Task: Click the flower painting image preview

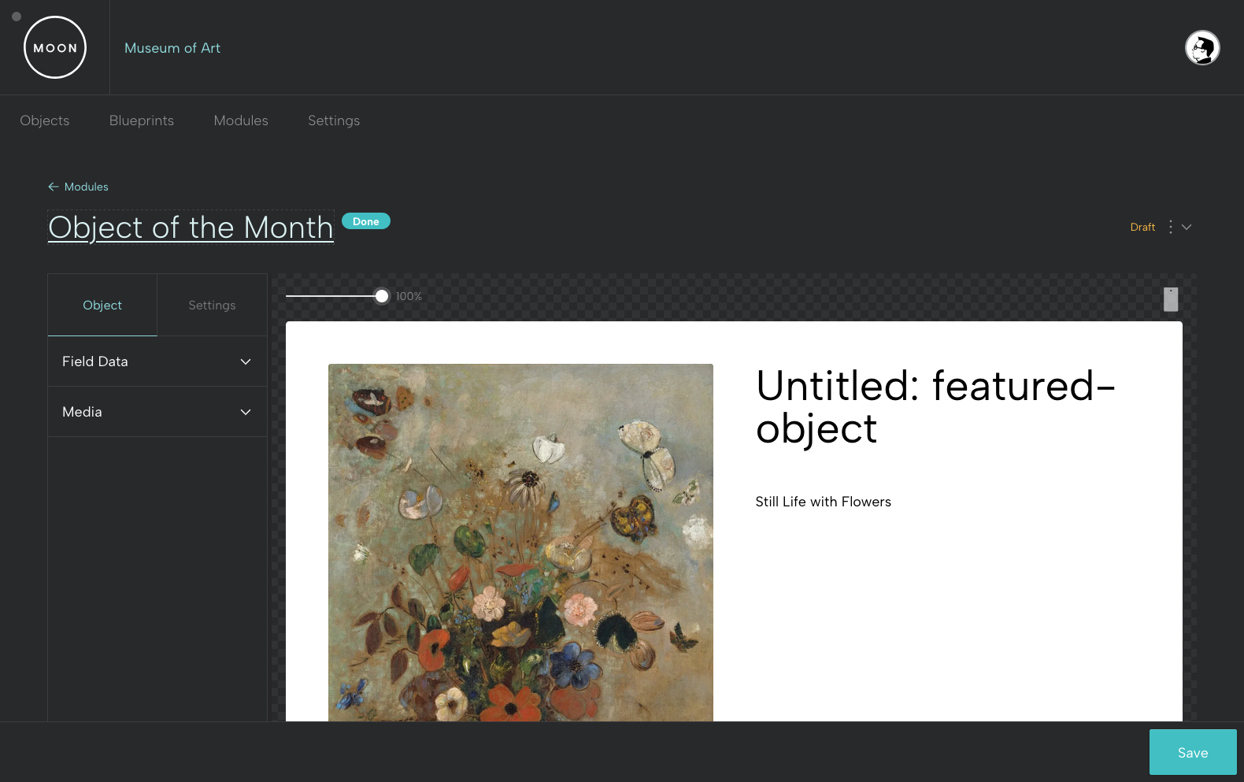Action: (520, 542)
